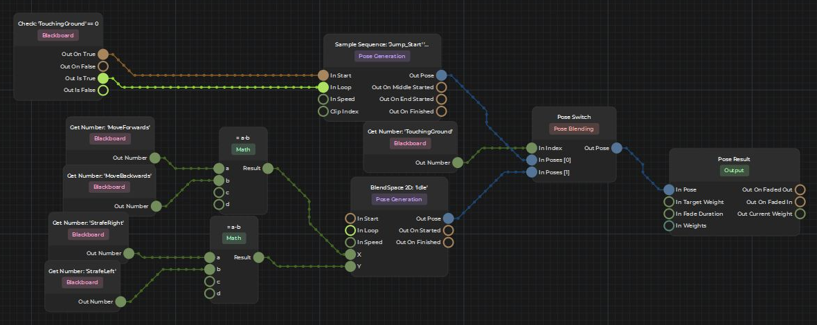
Task: Click input pin b on lower Math node
Action: click(210, 270)
